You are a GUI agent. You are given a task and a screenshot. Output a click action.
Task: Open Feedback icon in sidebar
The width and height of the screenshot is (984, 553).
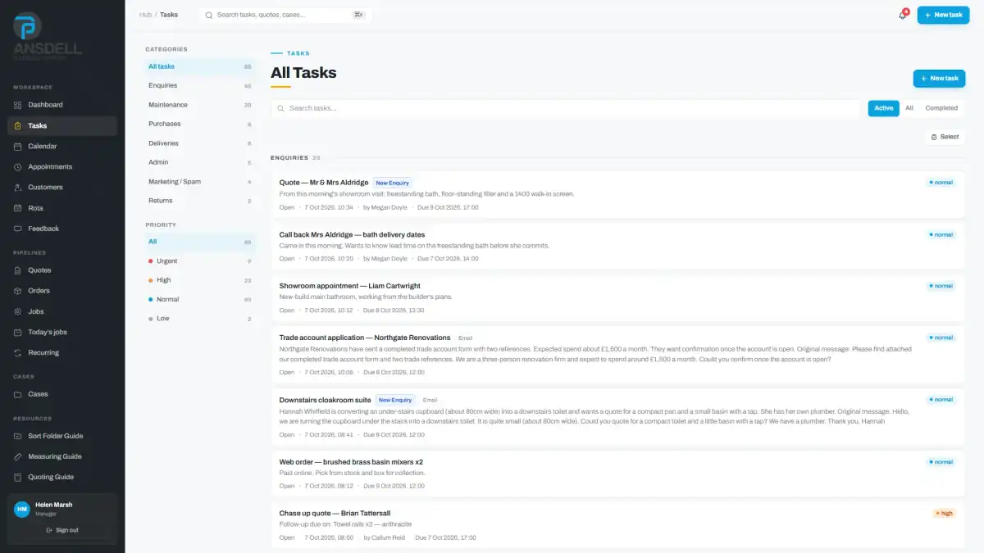(x=18, y=229)
